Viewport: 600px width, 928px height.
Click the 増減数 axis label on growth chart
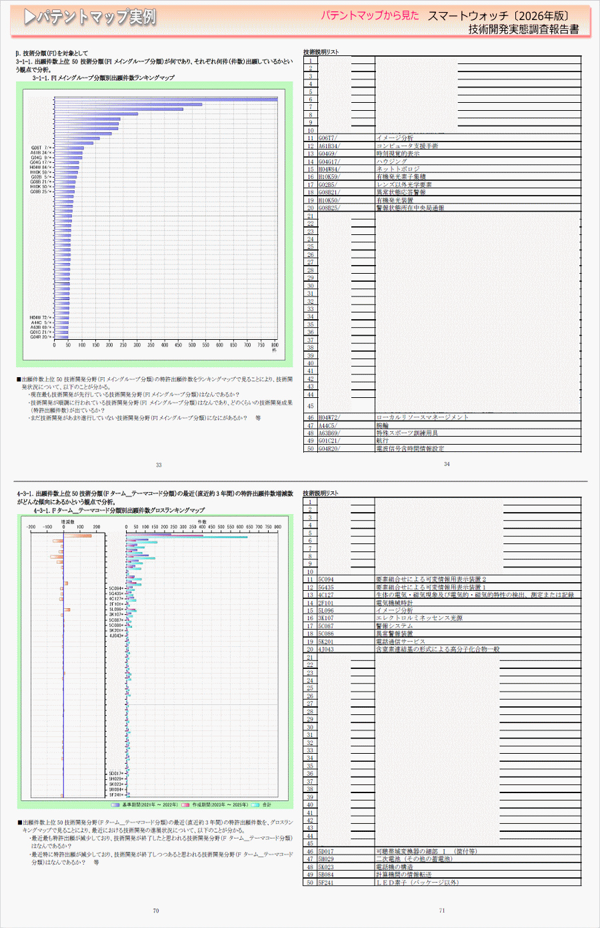click(x=68, y=521)
